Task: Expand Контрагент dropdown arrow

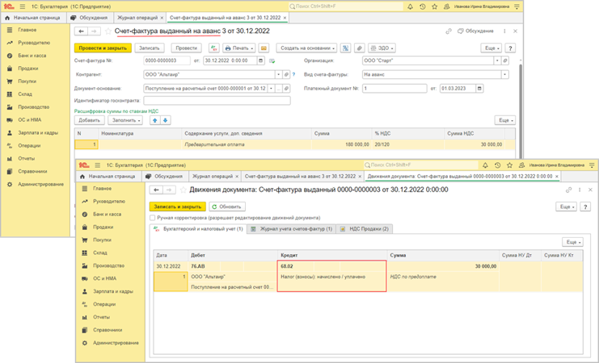Action: (x=279, y=74)
